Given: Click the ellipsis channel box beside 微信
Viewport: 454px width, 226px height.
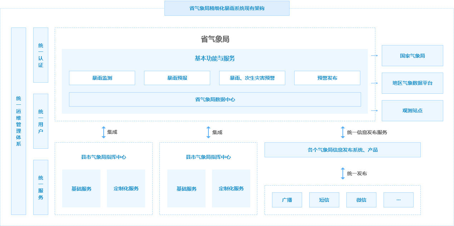Looking at the screenshot, I should click(x=399, y=200).
